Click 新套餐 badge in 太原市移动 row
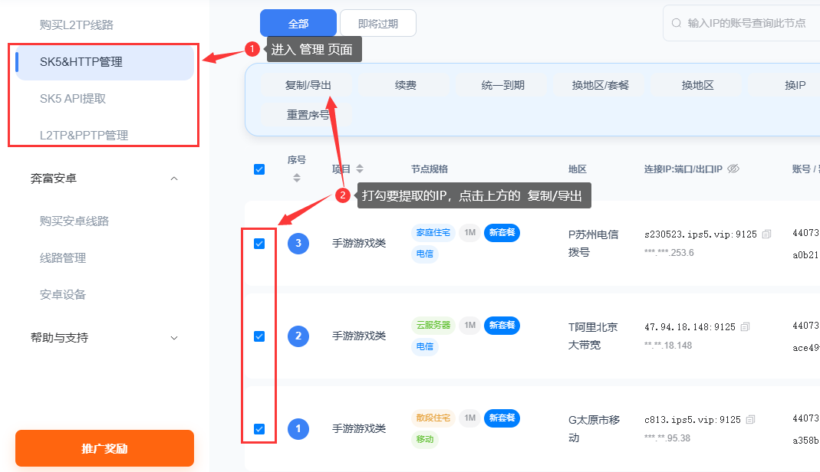The width and height of the screenshot is (820, 472). click(x=502, y=418)
